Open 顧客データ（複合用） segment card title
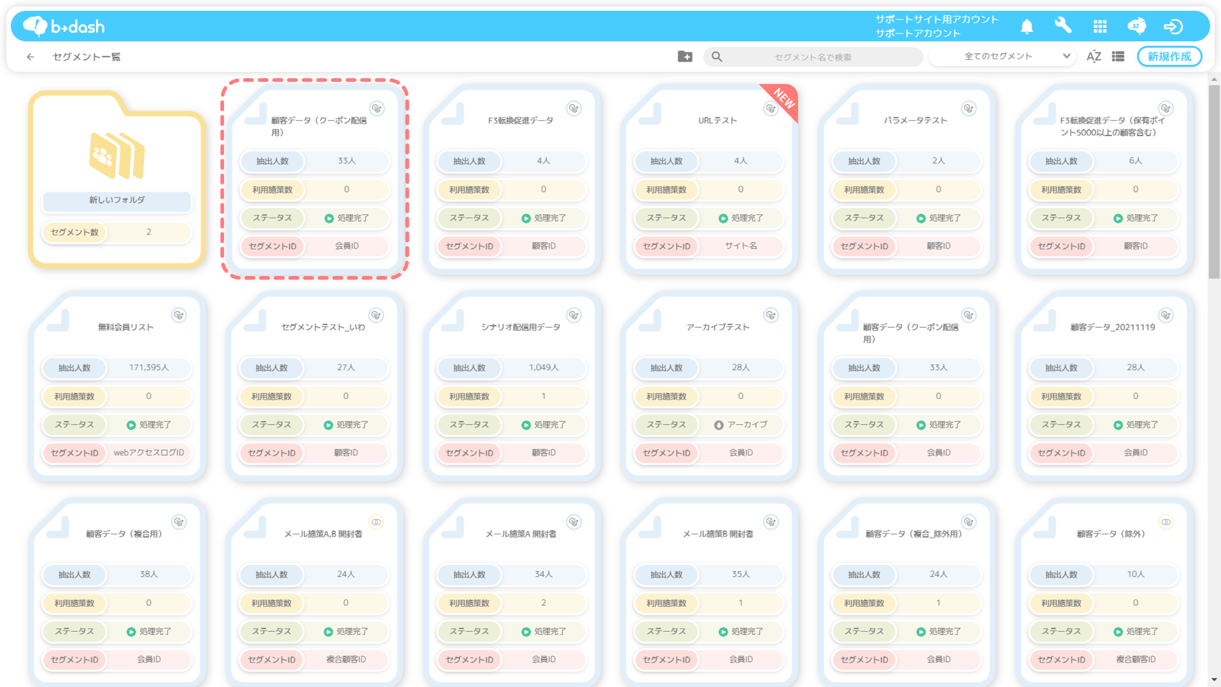The width and height of the screenshot is (1221, 687). (x=126, y=534)
